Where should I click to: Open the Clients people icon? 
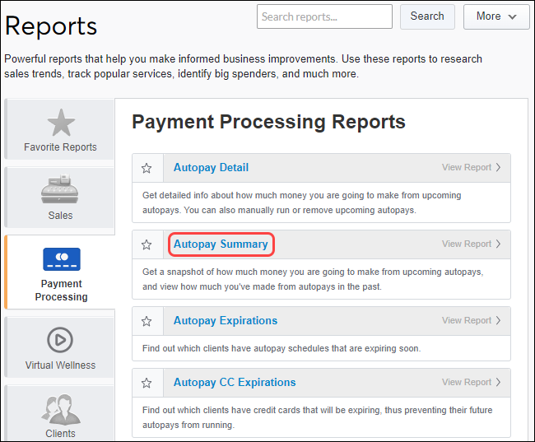tap(61, 408)
